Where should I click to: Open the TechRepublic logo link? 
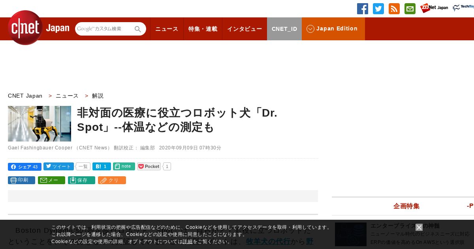(463, 8)
